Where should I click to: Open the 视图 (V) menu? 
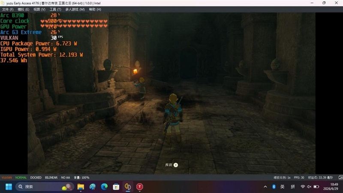click(39, 9)
